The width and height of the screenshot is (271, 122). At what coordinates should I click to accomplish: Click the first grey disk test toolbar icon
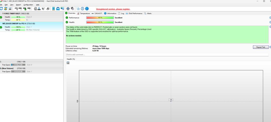pos(16,9)
